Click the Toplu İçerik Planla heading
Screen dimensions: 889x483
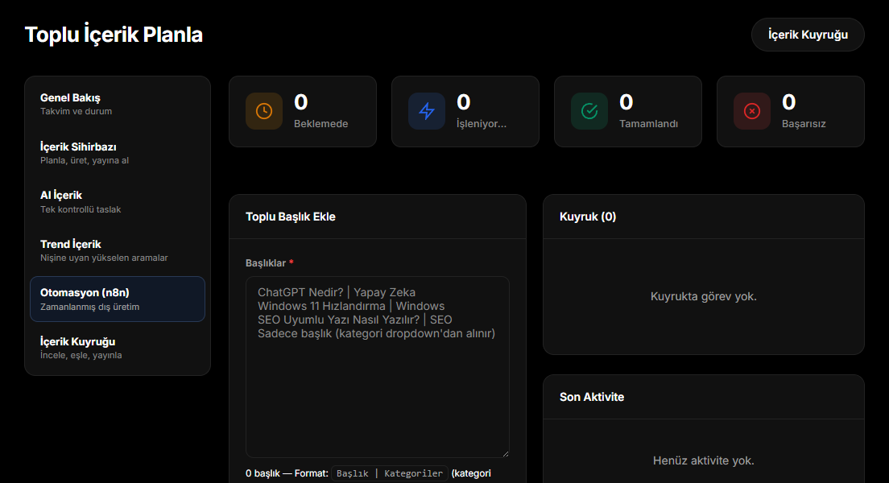click(x=114, y=35)
